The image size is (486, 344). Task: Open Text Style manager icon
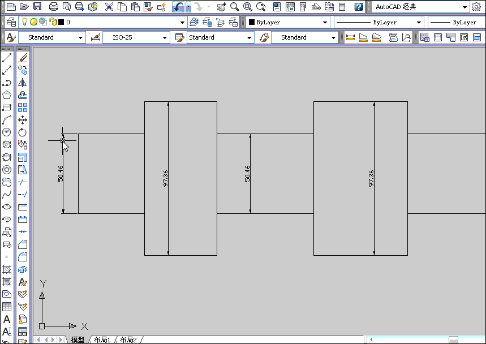point(11,37)
